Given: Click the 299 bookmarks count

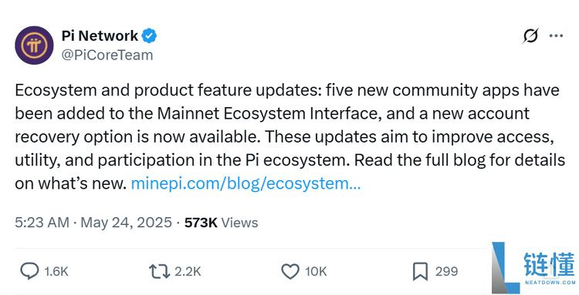Looking at the screenshot, I should click(446, 271).
